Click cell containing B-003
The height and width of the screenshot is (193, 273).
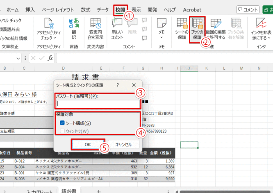click(24, 179)
